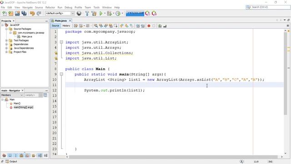Click the Find Next Occurrence icon
Viewport: 291px width, 164px height.
pyautogui.click(x=106, y=26)
